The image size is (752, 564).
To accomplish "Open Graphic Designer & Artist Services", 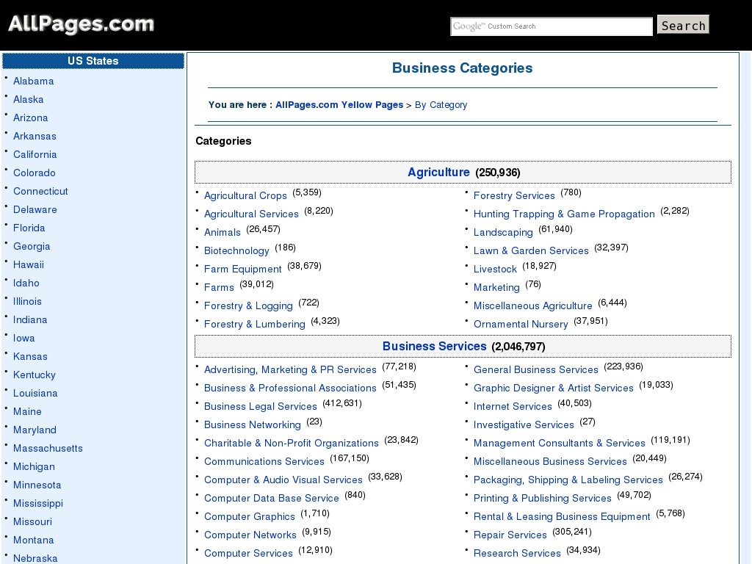I will [x=554, y=388].
